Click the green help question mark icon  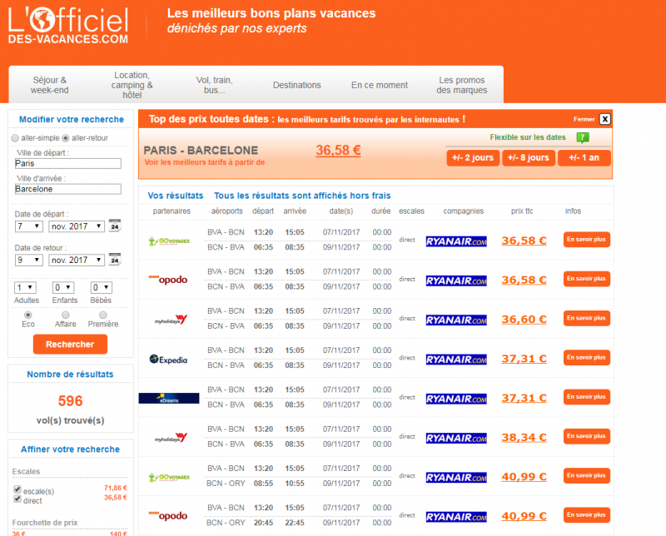(x=583, y=137)
